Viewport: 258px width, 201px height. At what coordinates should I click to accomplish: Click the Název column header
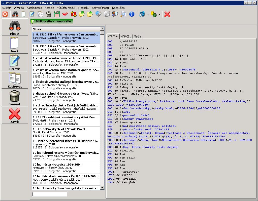[66, 29]
